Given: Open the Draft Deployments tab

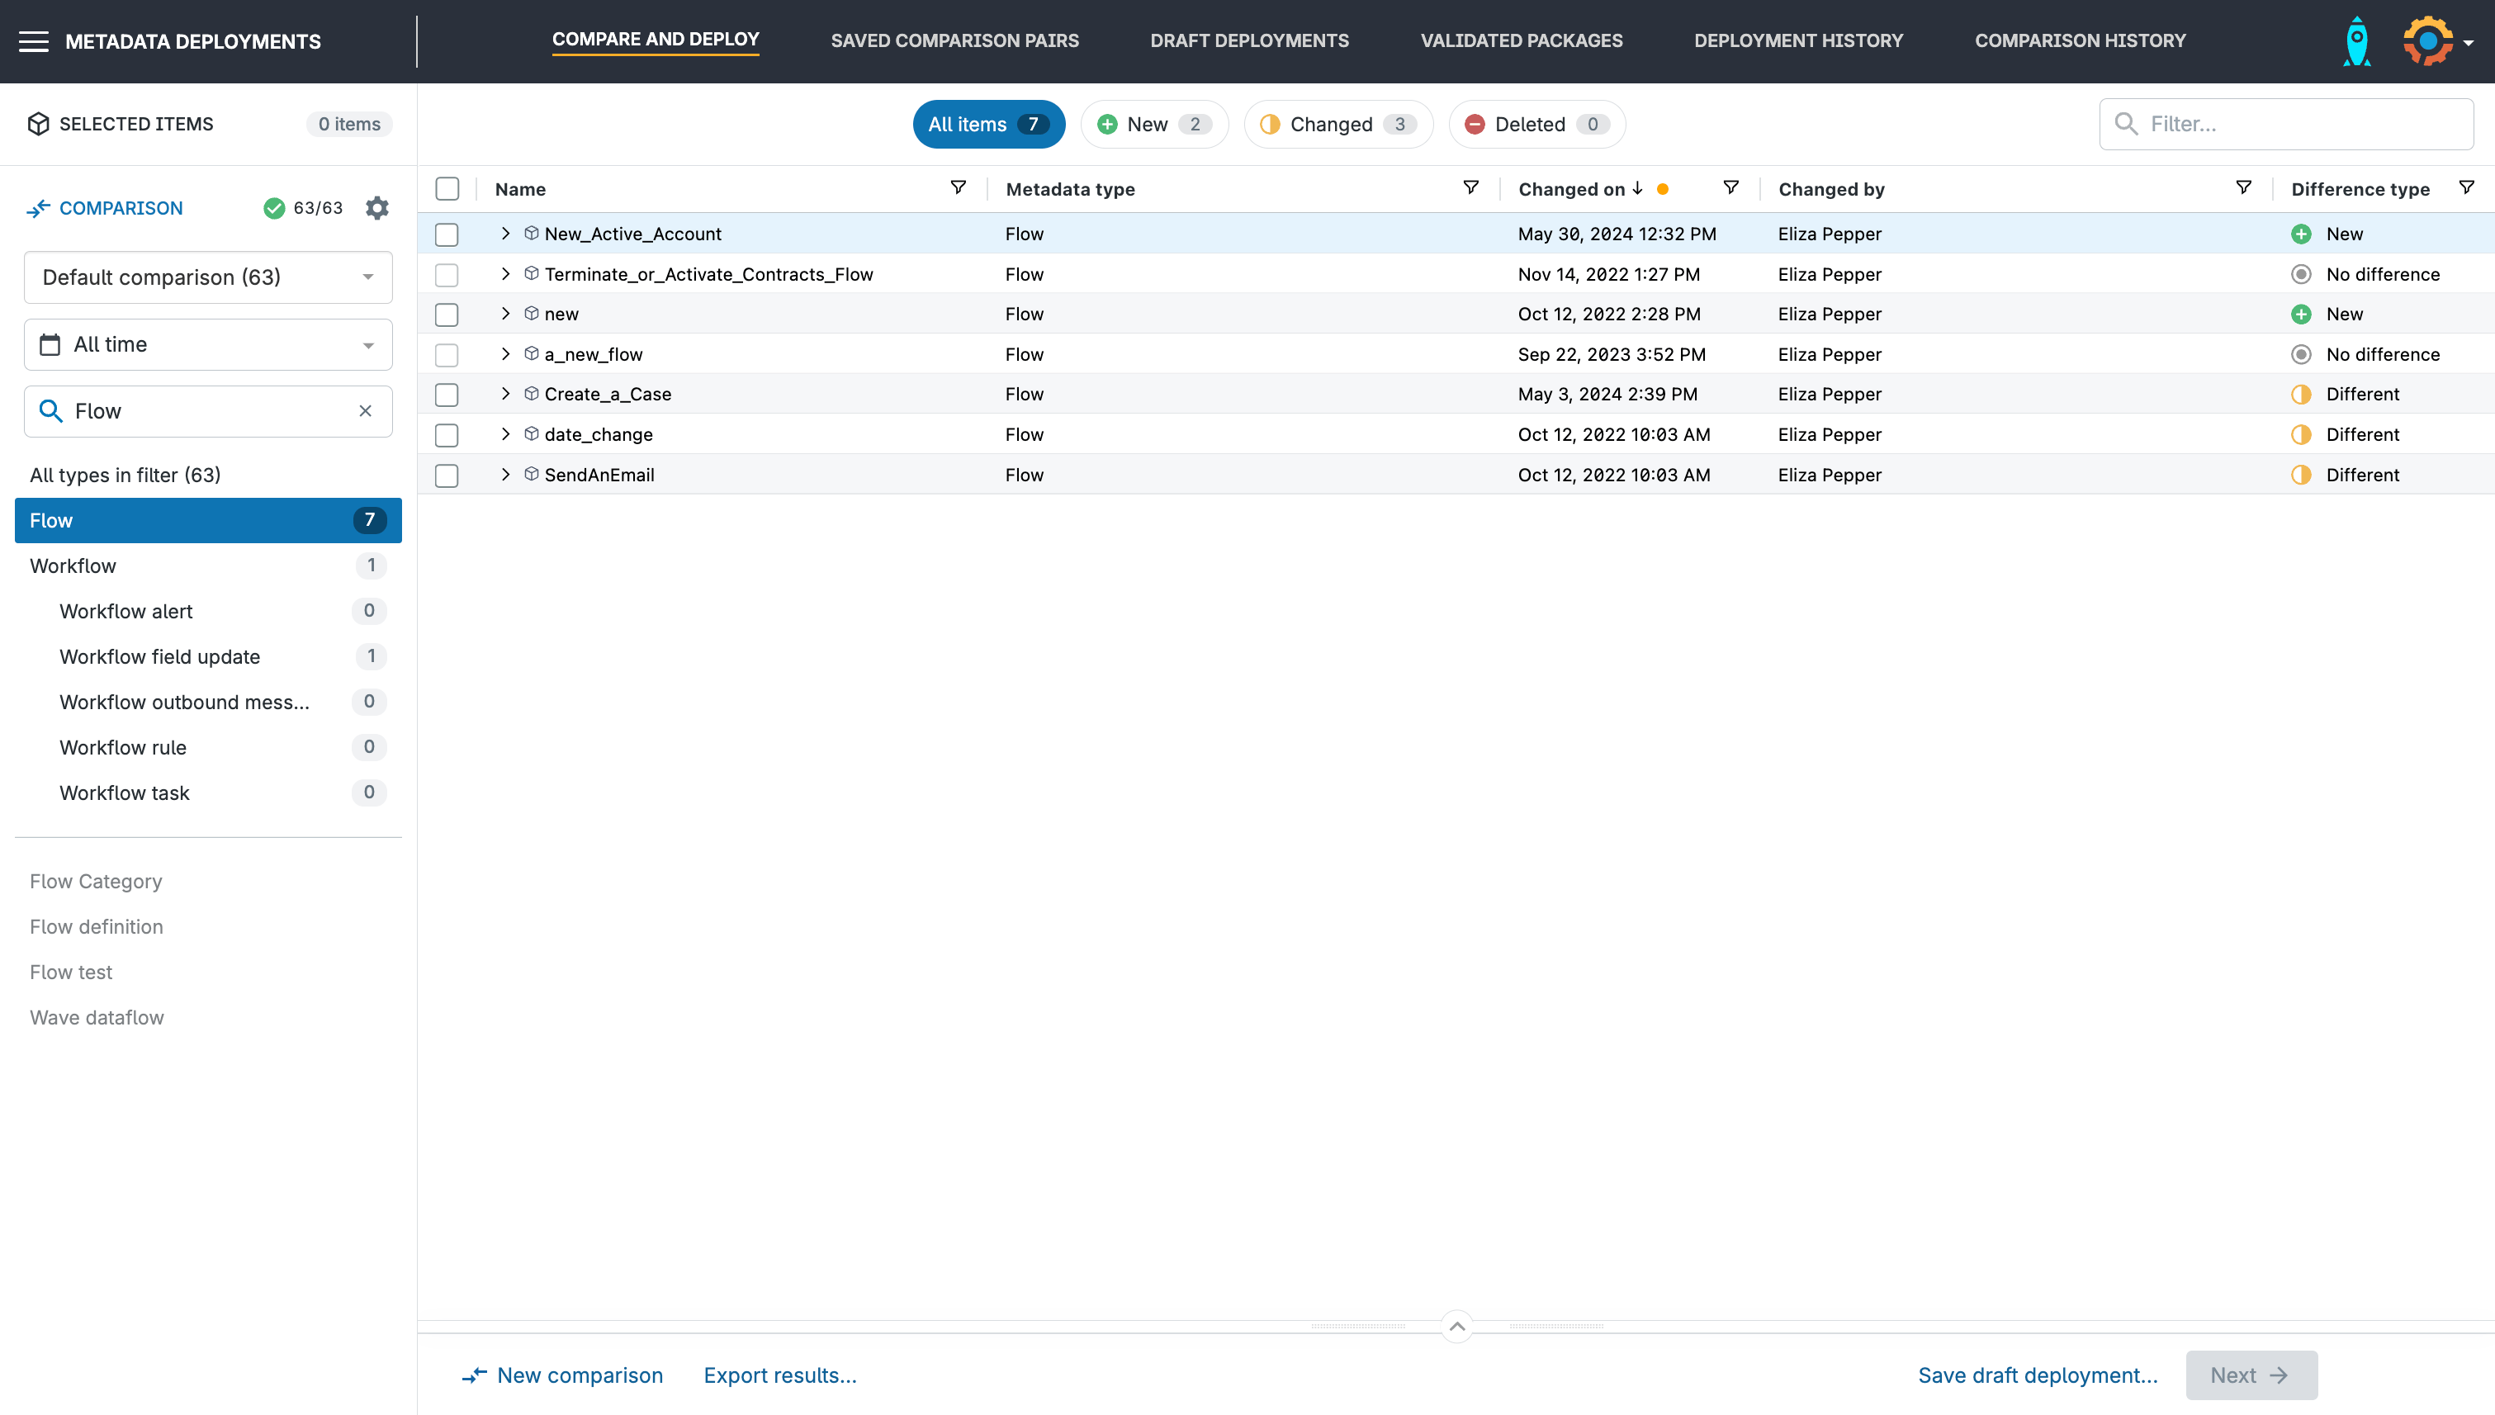Looking at the screenshot, I should (1249, 40).
